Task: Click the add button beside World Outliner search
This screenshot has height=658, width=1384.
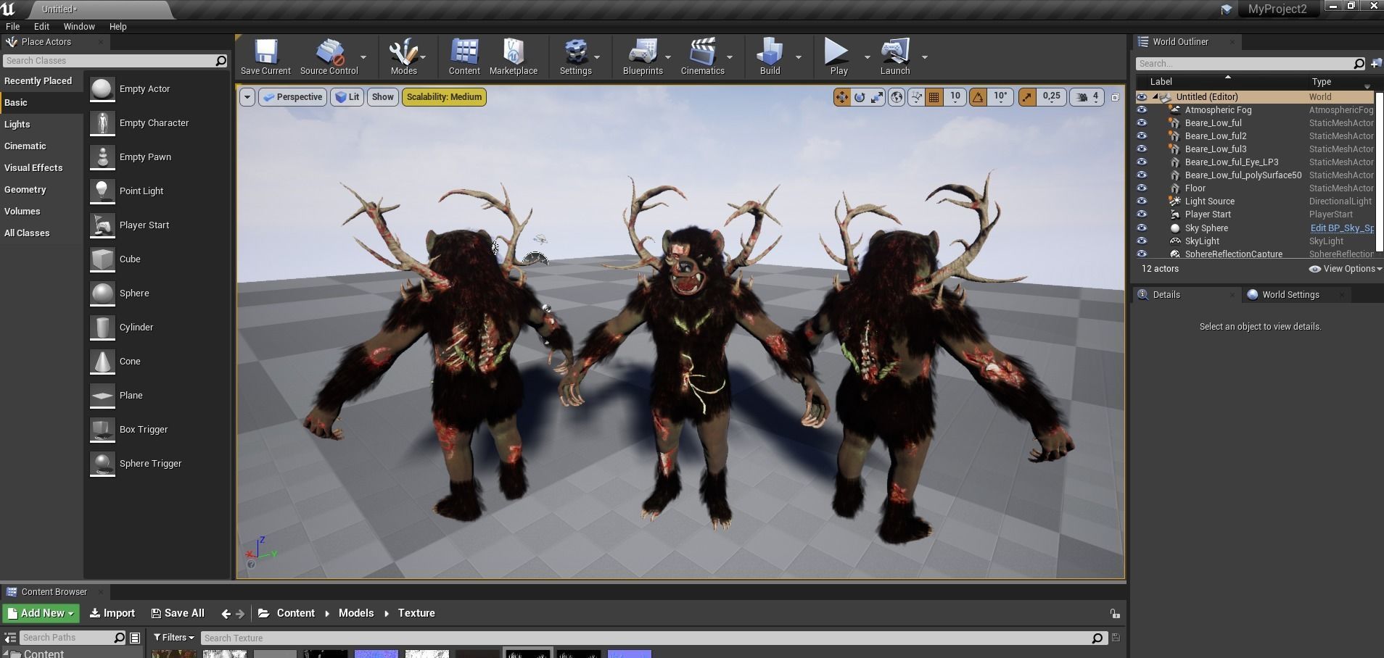Action: pyautogui.click(x=1376, y=64)
